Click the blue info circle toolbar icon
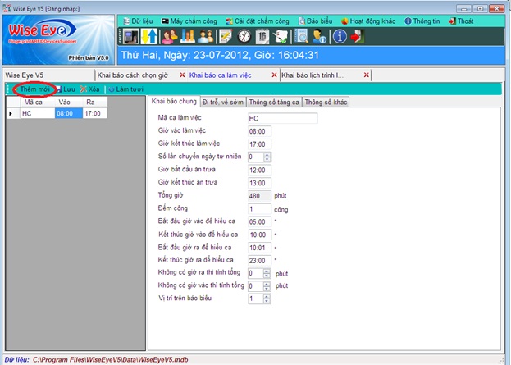Image resolution: width=511 pixels, height=365 pixels. click(339, 36)
